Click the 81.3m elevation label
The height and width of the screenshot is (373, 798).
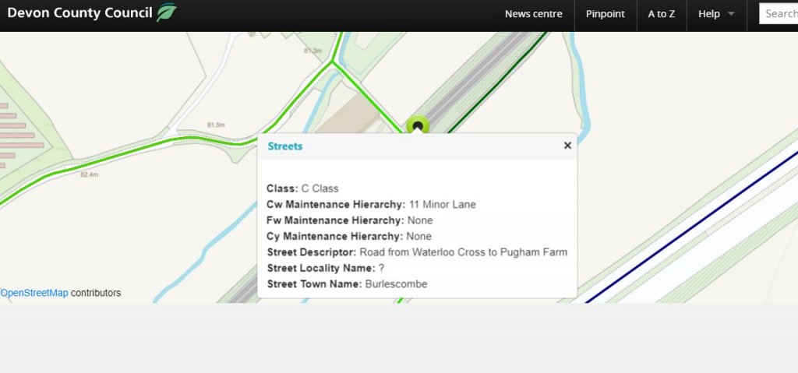(312, 51)
